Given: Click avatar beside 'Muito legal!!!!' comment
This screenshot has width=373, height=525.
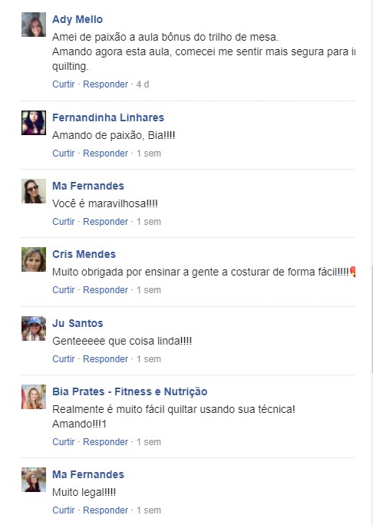Looking at the screenshot, I should click(x=34, y=480).
